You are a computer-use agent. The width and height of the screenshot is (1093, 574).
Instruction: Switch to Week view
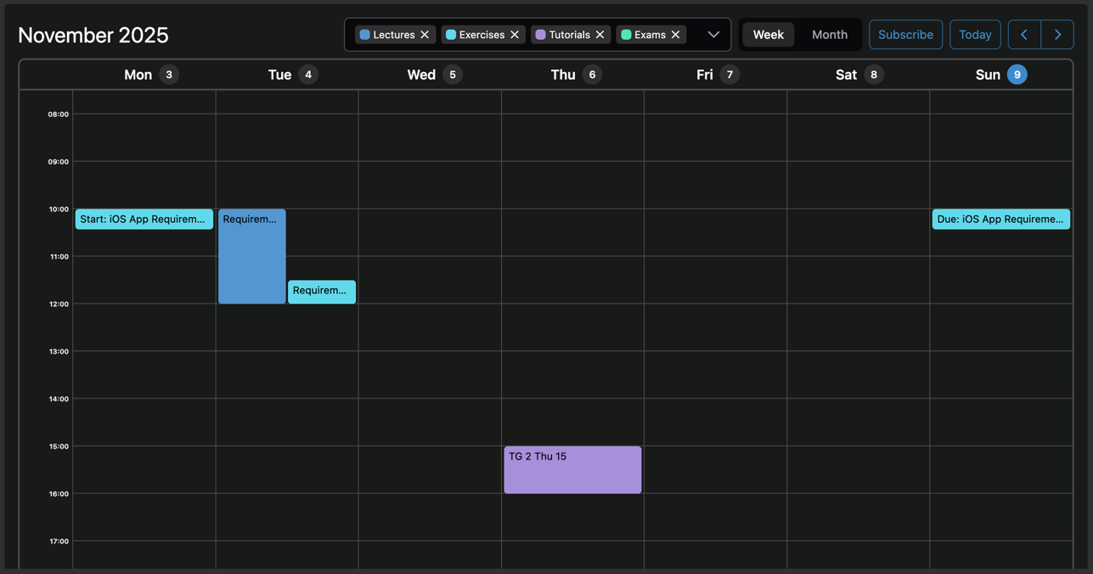[x=768, y=35]
